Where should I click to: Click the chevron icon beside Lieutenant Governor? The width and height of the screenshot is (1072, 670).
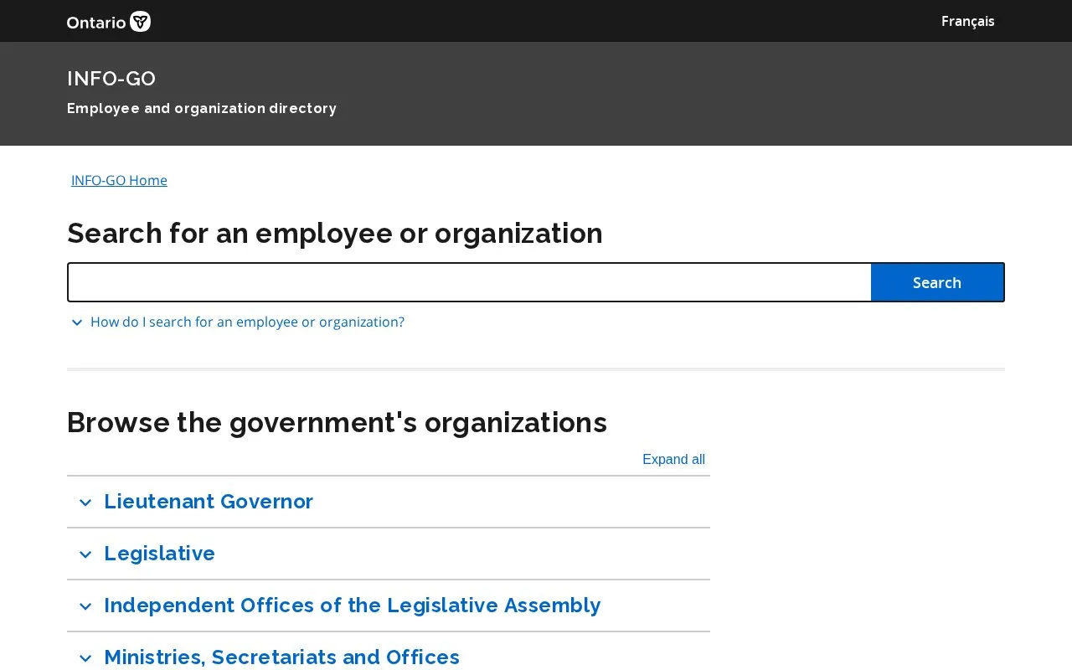click(85, 502)
